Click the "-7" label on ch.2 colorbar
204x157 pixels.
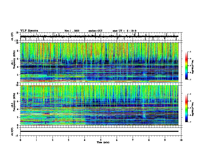tap(190, 122)
